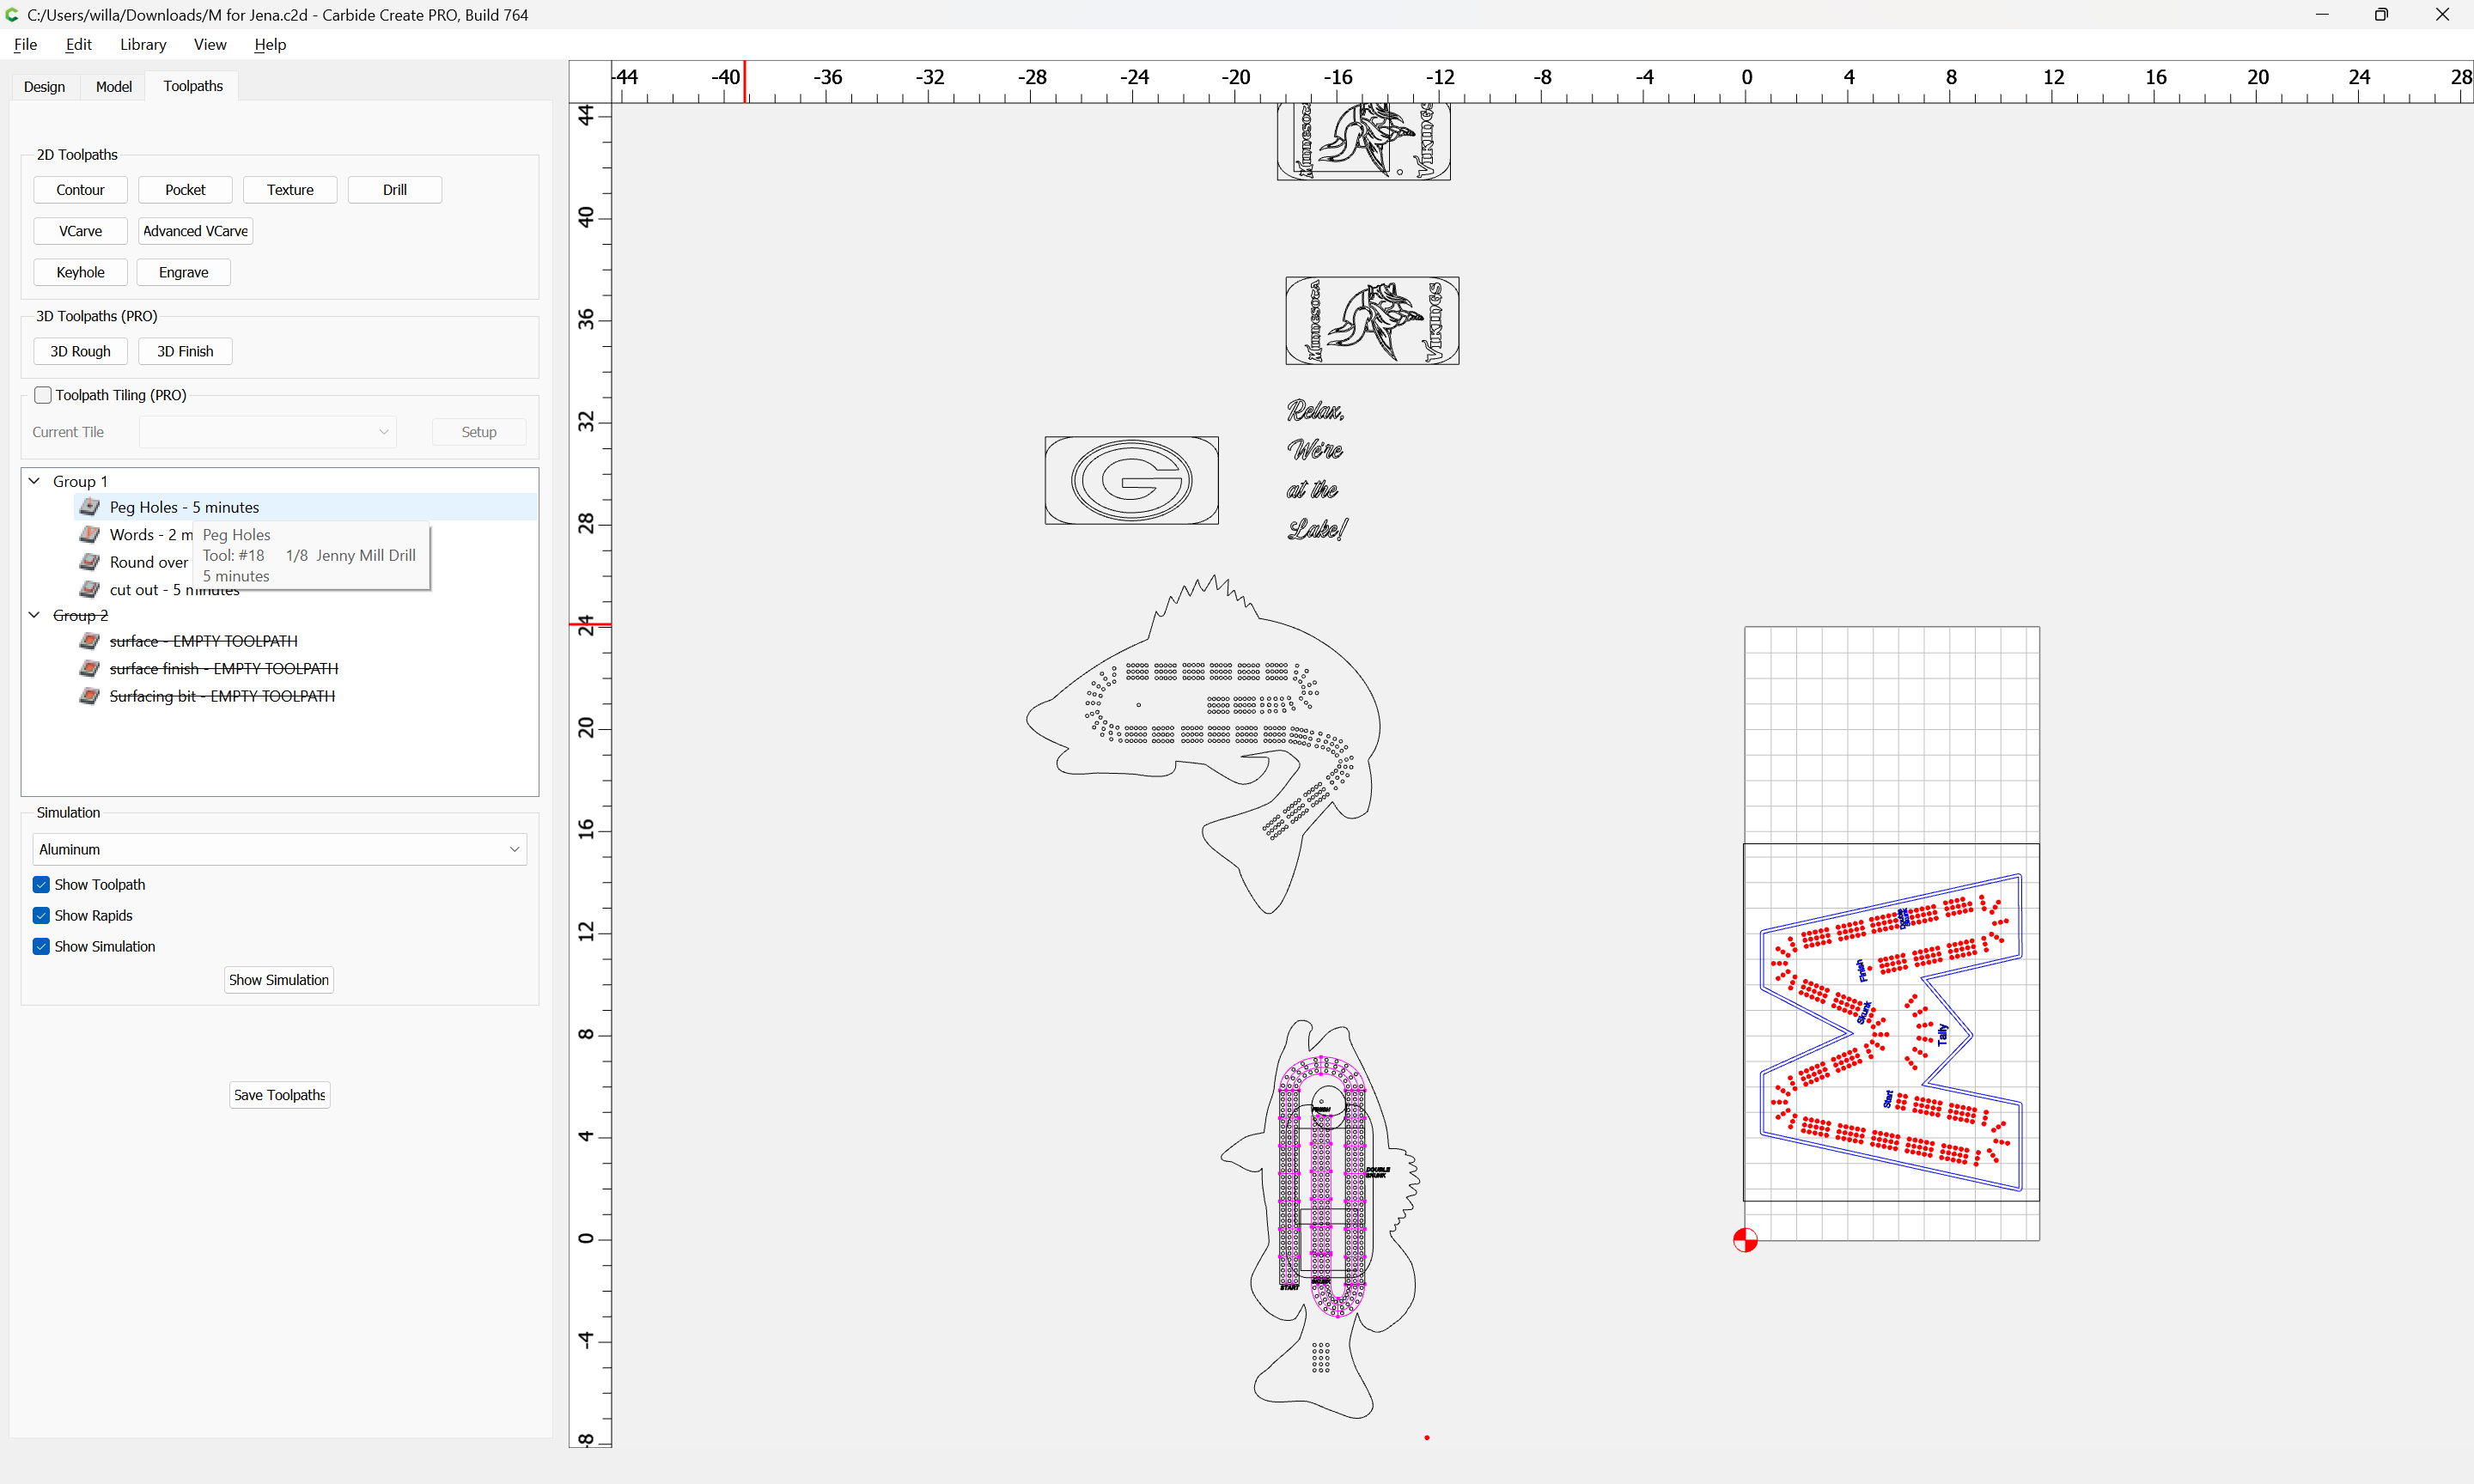
Task: Click the Show Simulation button
Action: (279, 980)
